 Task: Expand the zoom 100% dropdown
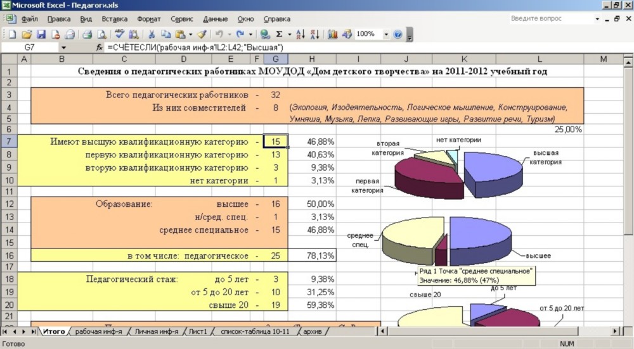tap(386, 34)
